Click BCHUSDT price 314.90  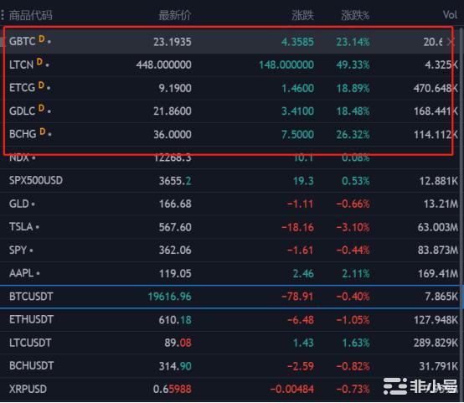(x=175, y=366)
